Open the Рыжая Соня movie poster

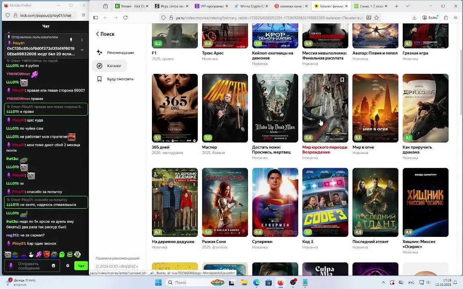pos(225,202)
